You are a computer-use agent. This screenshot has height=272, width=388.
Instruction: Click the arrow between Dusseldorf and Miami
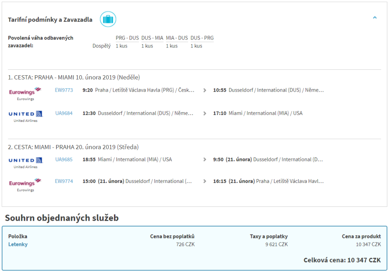tap(205, 113)
